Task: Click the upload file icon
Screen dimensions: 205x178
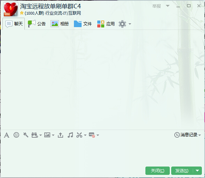Action: (x=60, y=135)
